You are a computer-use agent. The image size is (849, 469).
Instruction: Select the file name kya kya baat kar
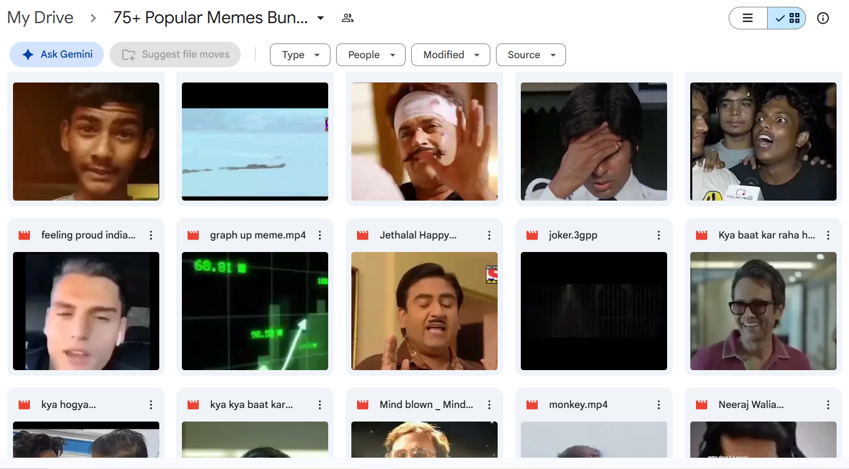251,405
